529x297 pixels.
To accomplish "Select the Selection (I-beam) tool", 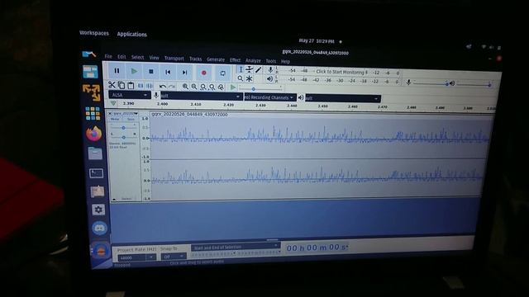I will [x=241, y=69].
